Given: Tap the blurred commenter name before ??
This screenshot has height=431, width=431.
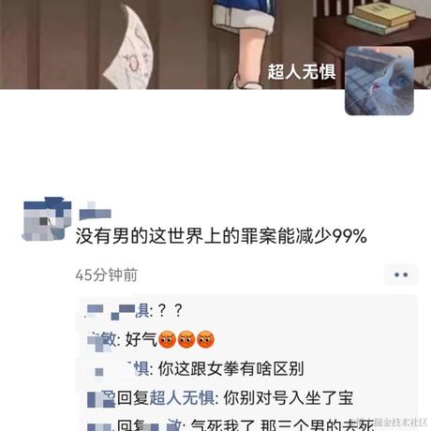Looking at the screenshot, I should (118, 311).
